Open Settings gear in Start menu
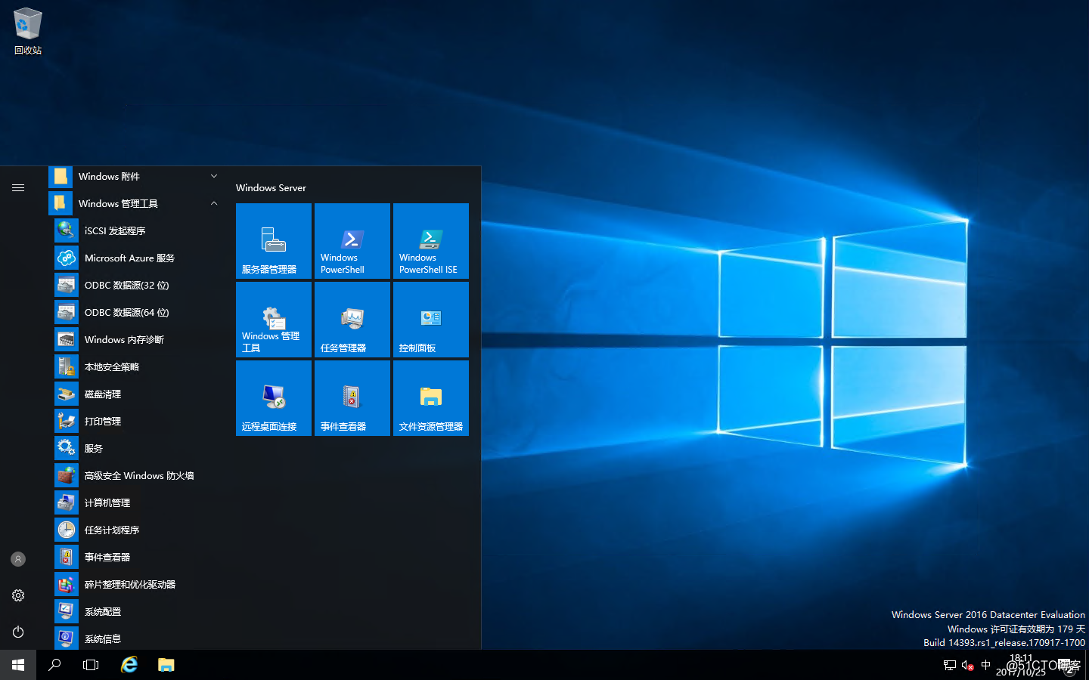The image size is (1089, 680). [18, 595]
